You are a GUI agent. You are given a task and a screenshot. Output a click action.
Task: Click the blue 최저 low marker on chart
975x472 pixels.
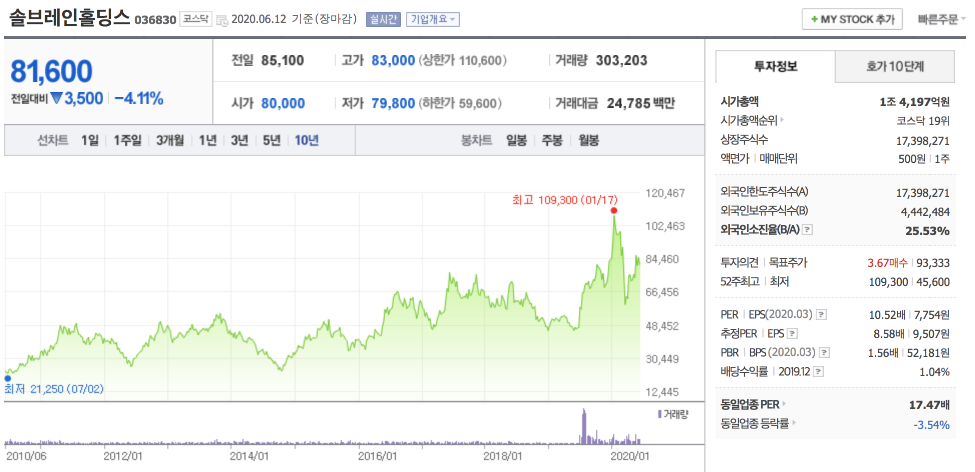(x=8, y=378)
